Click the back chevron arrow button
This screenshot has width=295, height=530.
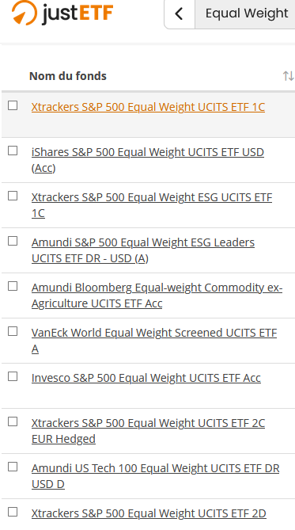tap(180, 13)
